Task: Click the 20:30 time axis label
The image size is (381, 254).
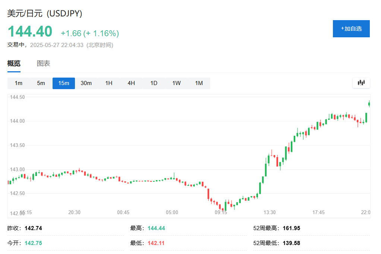Action: coord(74,213)
